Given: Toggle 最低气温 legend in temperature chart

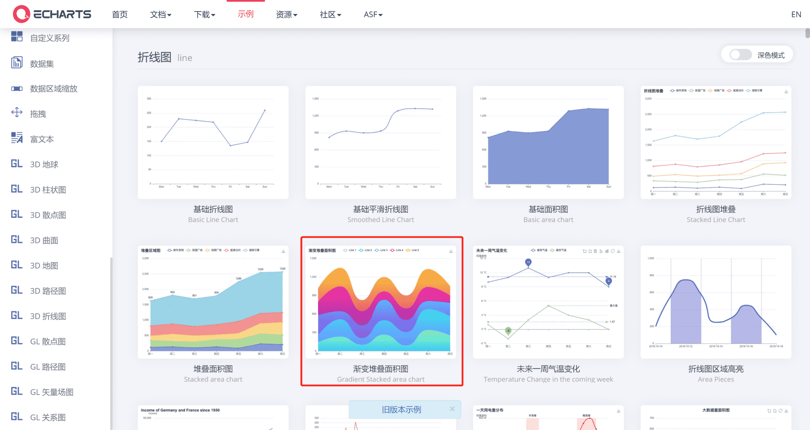Looking at the screenshot, I should tap(558, 250).
